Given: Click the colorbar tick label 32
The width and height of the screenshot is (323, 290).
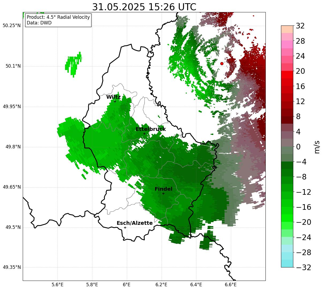Looking at the screenshot, I should [300, 26].
